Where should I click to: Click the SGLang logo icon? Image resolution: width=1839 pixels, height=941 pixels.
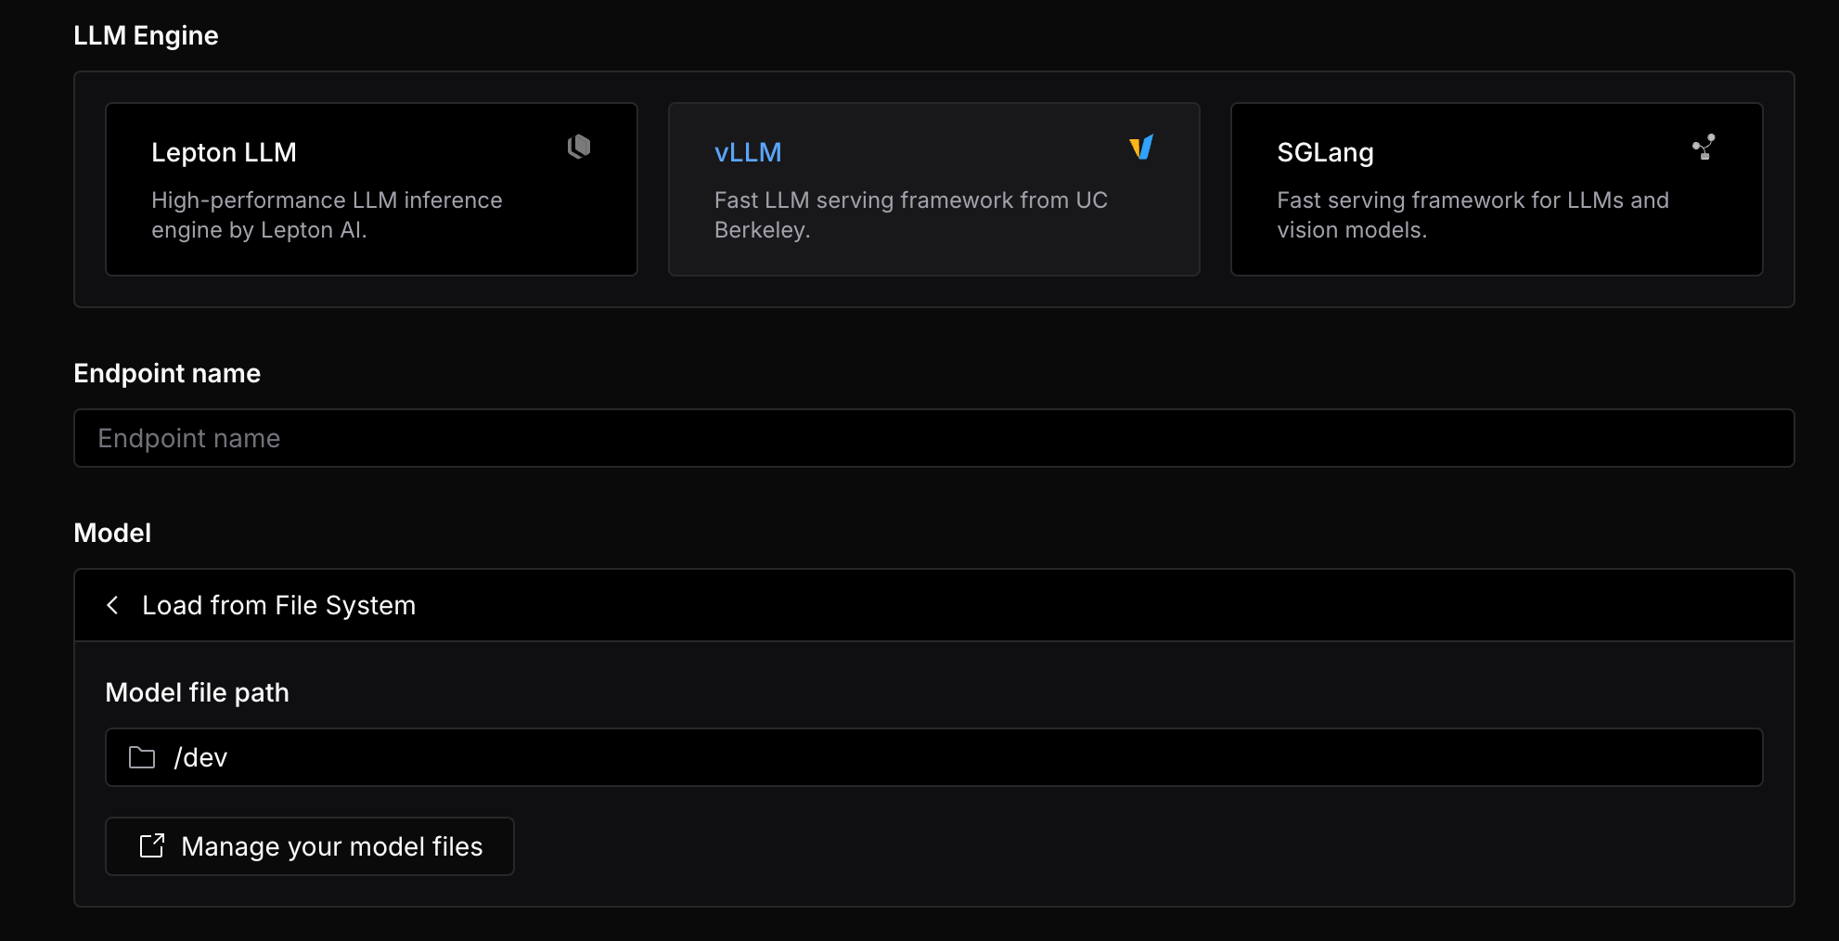(1704, 147)
